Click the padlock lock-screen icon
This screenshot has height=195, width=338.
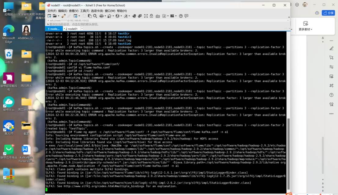[151, 16]
